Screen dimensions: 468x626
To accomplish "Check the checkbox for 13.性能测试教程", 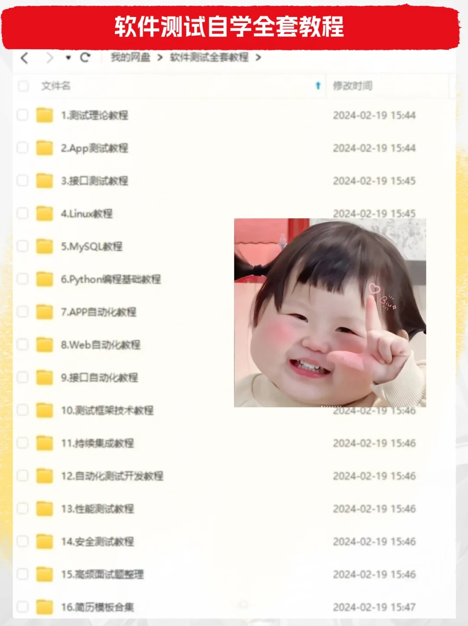I will coord(22,509).
